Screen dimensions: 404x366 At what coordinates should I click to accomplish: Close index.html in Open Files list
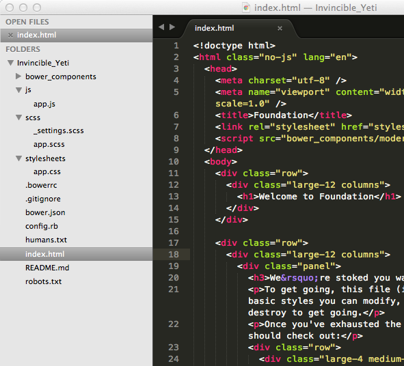pos(10,36)
